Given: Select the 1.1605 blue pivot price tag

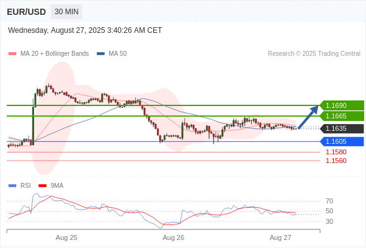Looking at the screenshot, I should (x=342, y=141).
